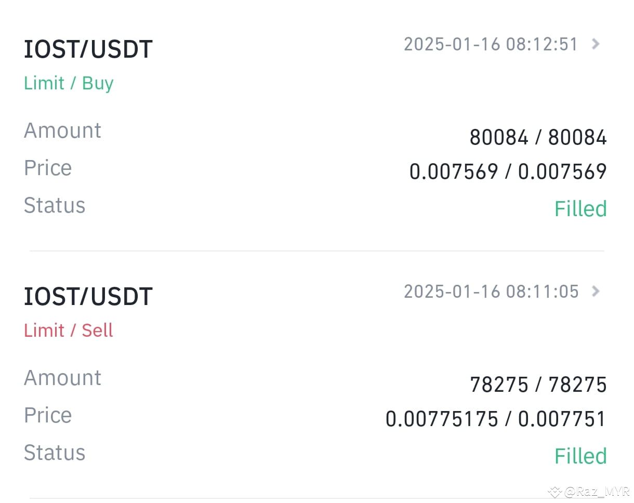Viewport: 634px width, 503px height.
Task: Expand the bottom order using its chevron arrow
Action: [596, 292]
